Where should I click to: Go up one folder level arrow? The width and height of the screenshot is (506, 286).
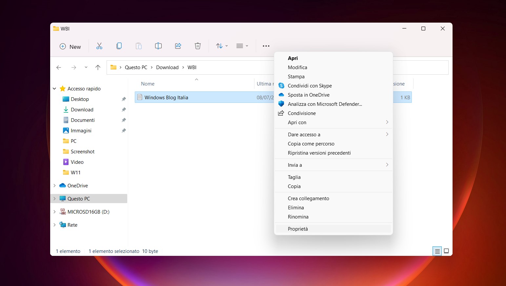(x=98, y=67)
